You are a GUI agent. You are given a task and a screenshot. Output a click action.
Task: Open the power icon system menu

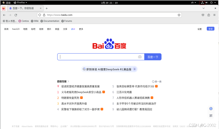(x=211, y=3)
